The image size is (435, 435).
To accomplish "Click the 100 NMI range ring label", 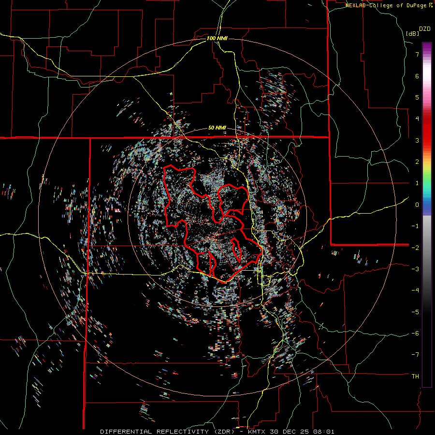I will 217,38.
